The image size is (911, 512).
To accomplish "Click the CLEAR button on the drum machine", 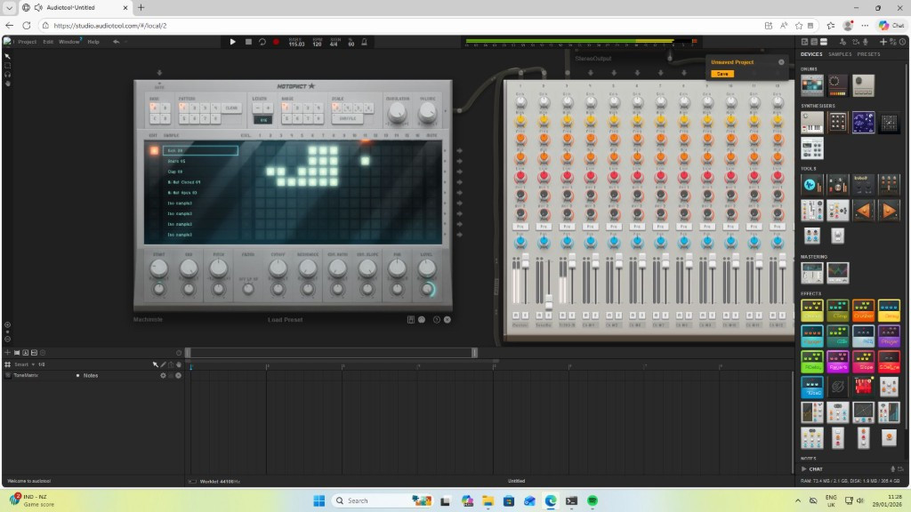I will coord(231,108).
